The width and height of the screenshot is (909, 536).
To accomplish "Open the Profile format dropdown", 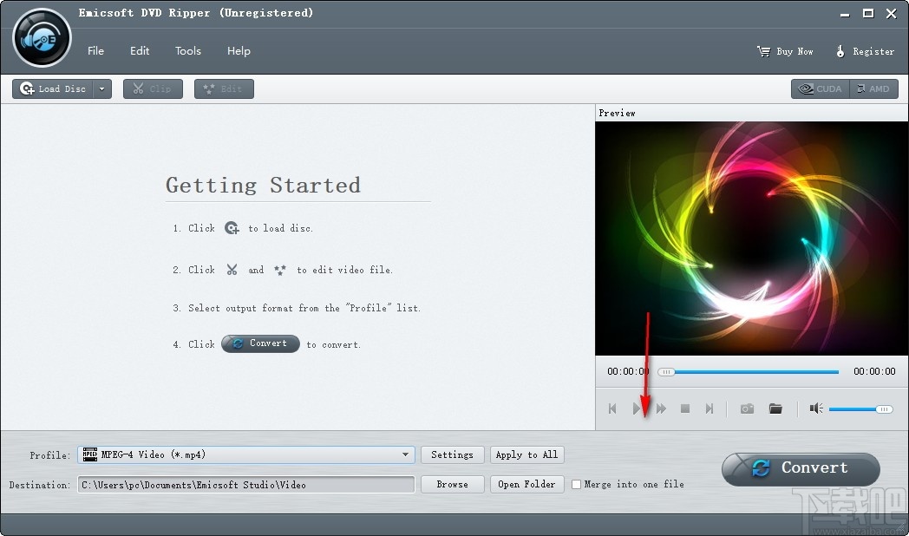I will 404,454.
